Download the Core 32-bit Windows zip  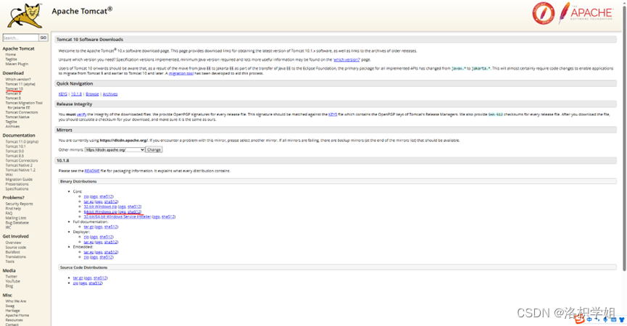click(100, 207)
